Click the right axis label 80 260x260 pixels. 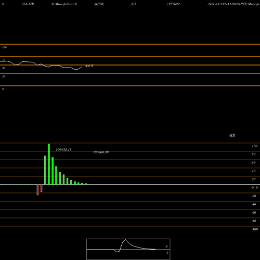254,154
